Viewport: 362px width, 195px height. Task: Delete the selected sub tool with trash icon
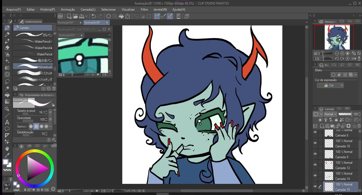[x=54, y=88]
